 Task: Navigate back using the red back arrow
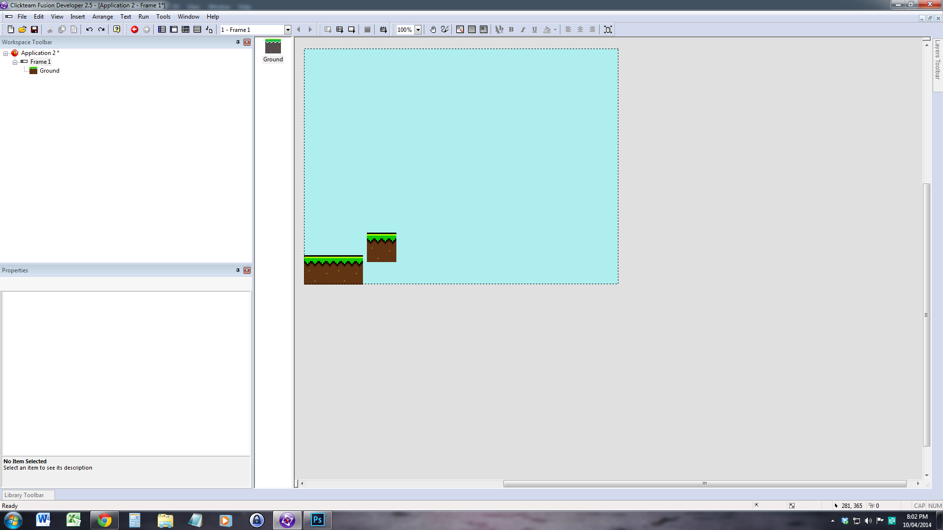pyautogui.click(x=135, y=29)
